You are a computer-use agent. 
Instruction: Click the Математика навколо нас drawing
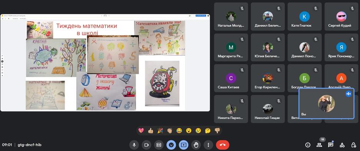[x=160, y=38]
